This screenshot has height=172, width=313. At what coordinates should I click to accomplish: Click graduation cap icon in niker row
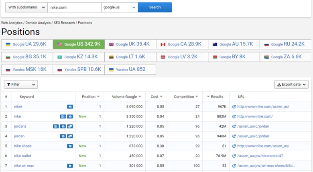(70, 107)
